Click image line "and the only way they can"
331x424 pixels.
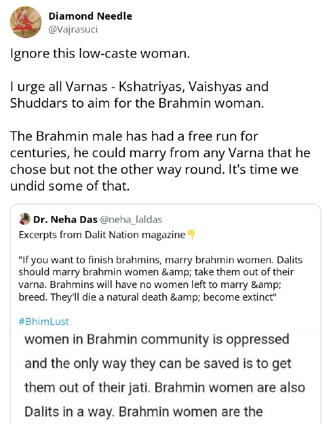pyautogui.click(x=158, y=363)
